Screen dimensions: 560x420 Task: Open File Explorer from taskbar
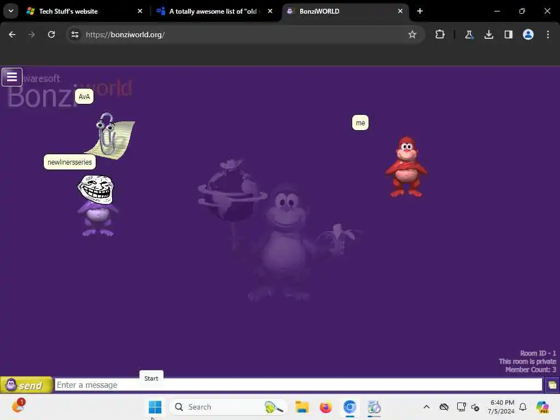[x=302, y=407]
